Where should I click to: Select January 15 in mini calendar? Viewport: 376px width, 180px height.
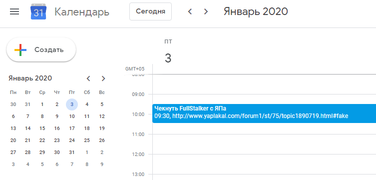coord(42,128)
